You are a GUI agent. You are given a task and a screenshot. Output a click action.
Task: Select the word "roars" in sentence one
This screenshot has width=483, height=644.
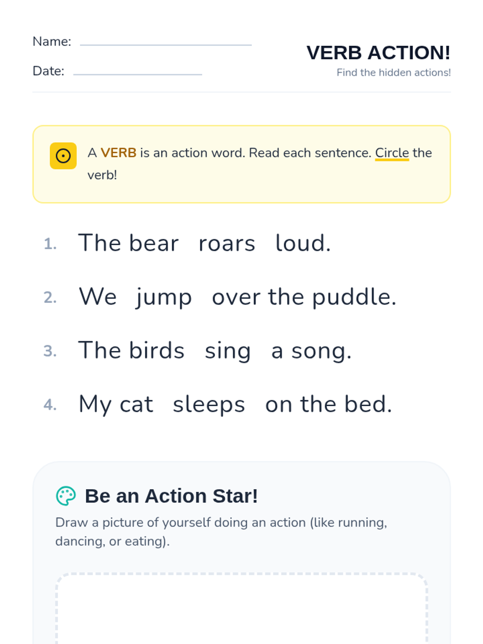click(227, 244)
